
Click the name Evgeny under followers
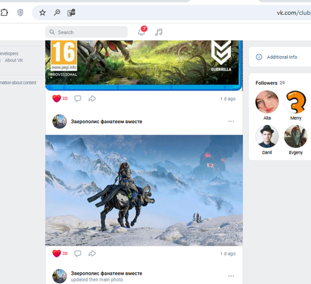click(x=295, y=153)
